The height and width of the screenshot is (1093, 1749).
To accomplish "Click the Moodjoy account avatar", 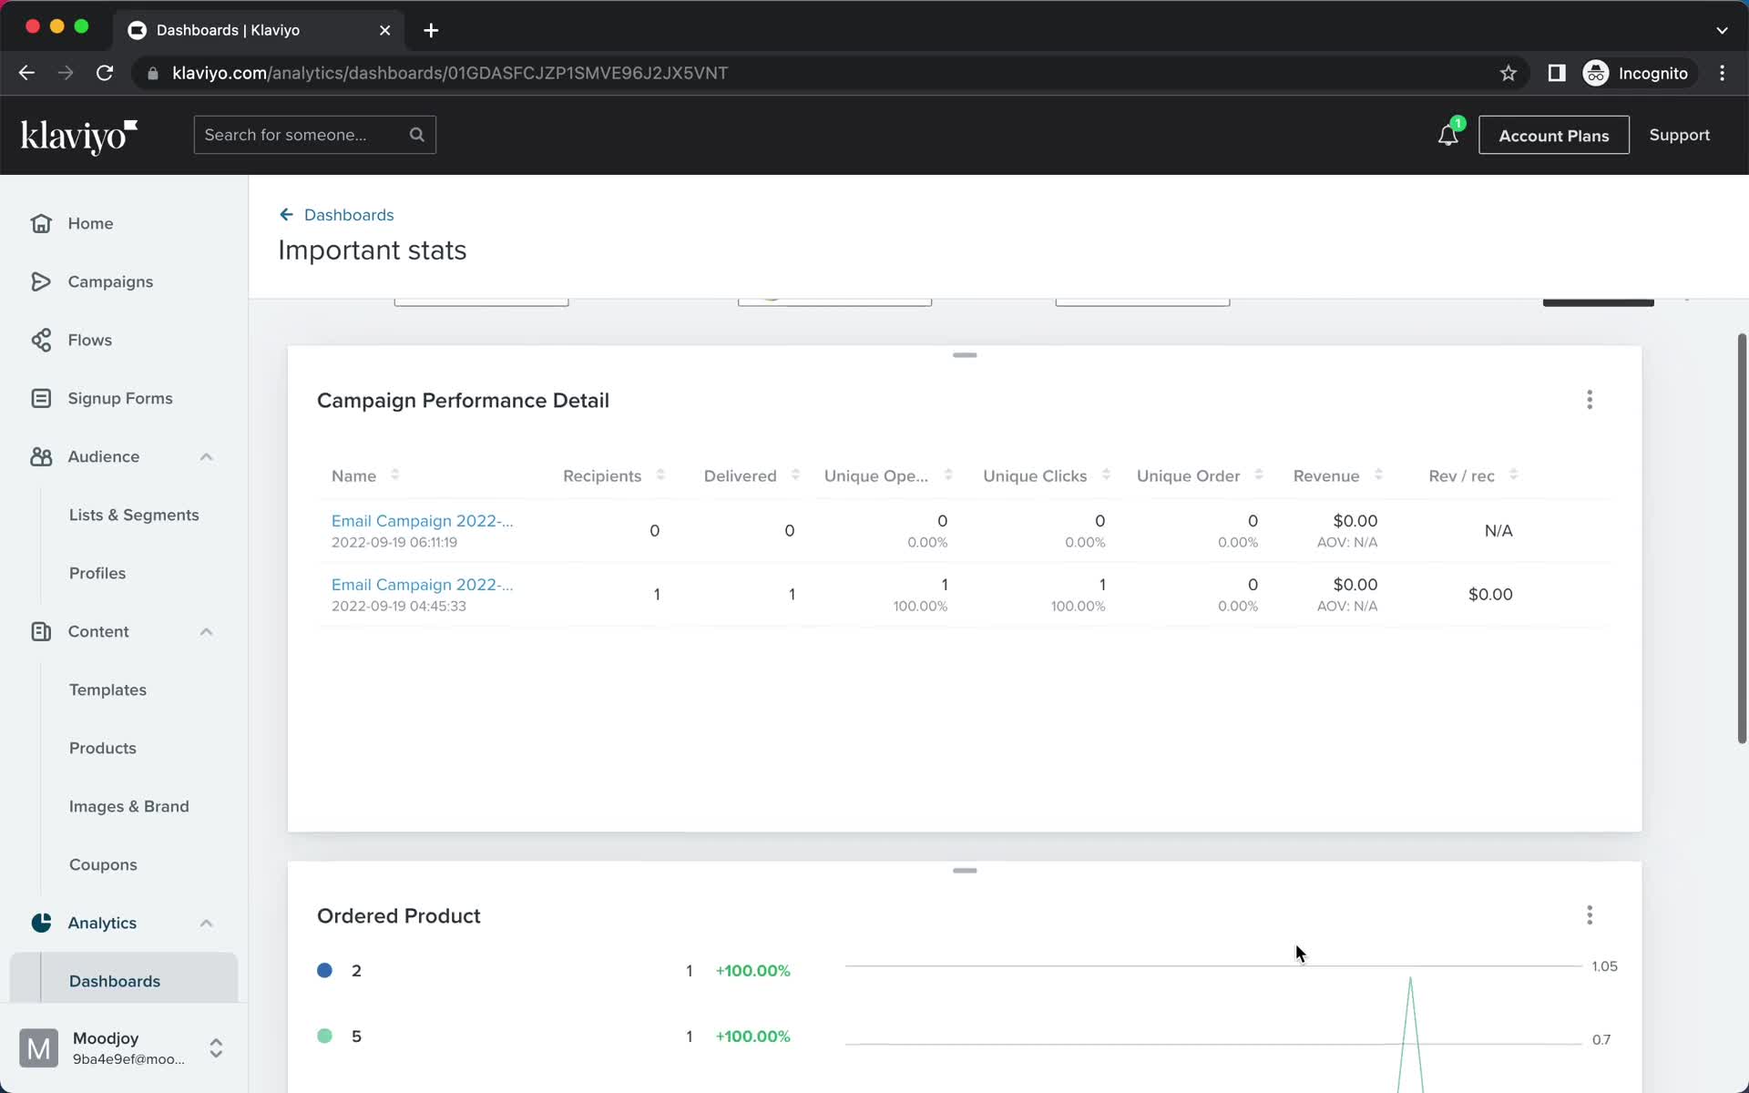I will click(x=38, y=1048).
